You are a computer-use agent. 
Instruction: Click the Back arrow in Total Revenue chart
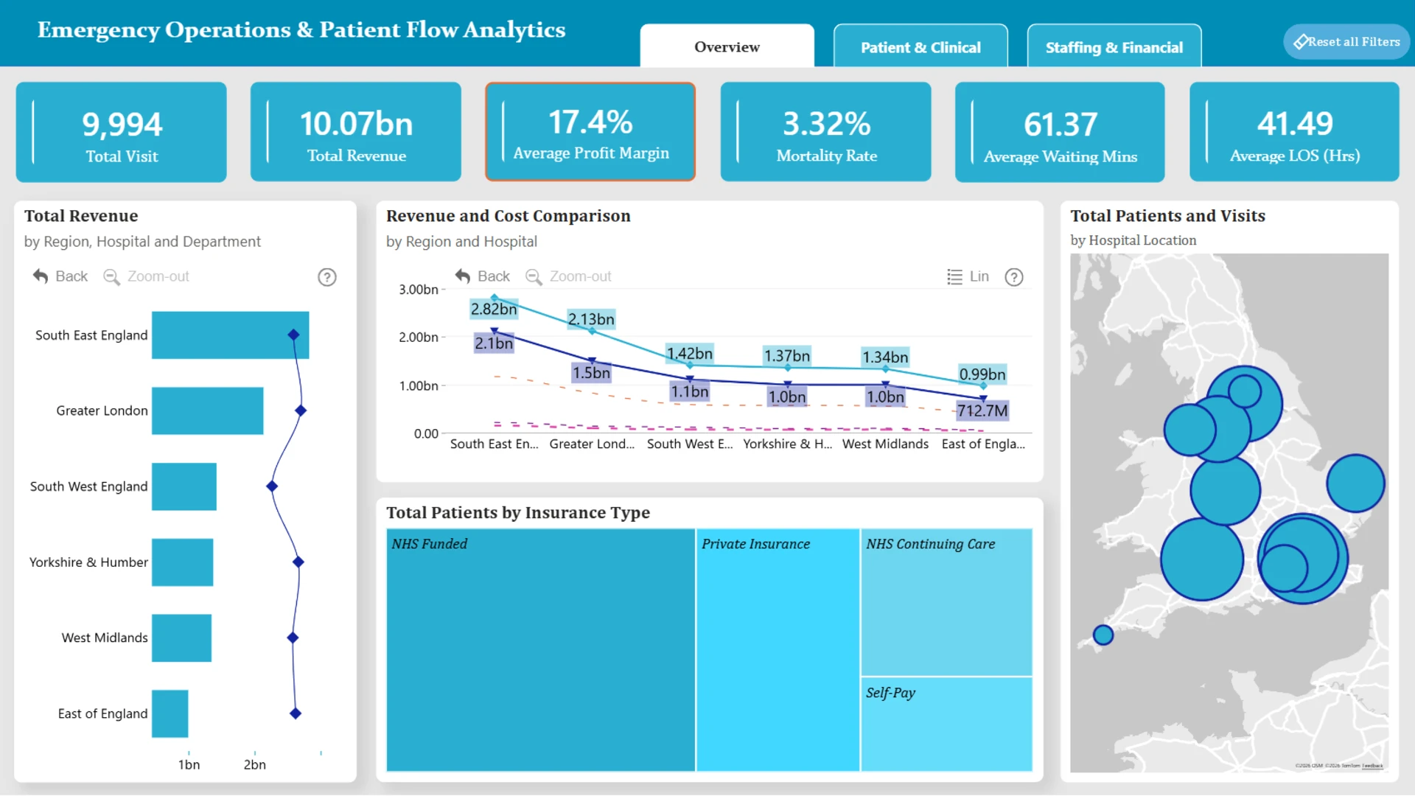pyautogui.click(x=41, y=276)
